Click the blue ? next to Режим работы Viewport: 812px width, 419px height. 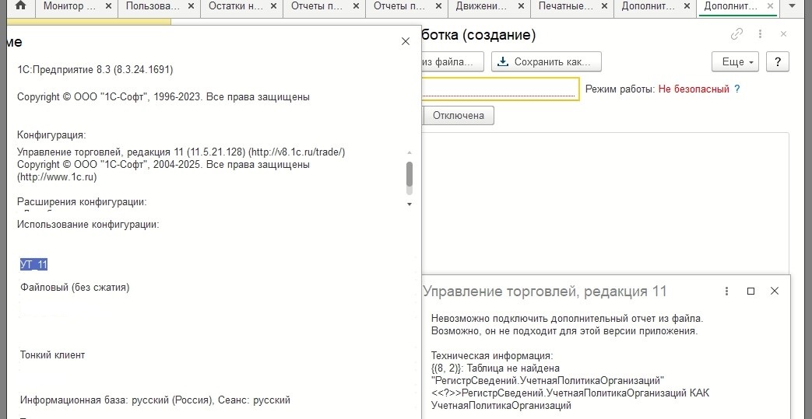[737, 89]
